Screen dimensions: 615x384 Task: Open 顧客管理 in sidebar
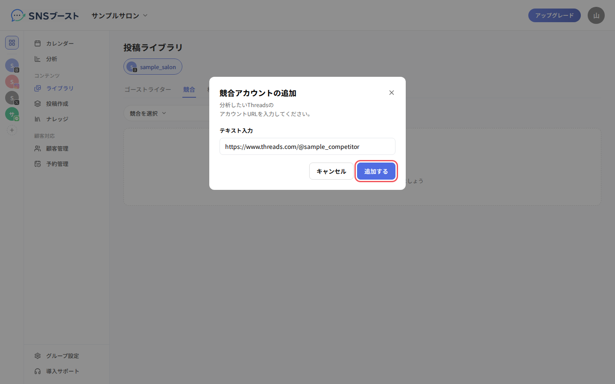pos(67,148)
